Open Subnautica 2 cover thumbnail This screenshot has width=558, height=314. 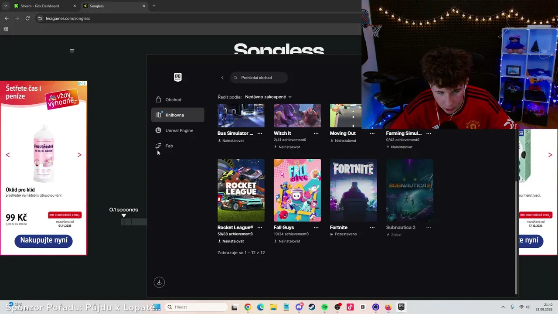tap(410, 190)
